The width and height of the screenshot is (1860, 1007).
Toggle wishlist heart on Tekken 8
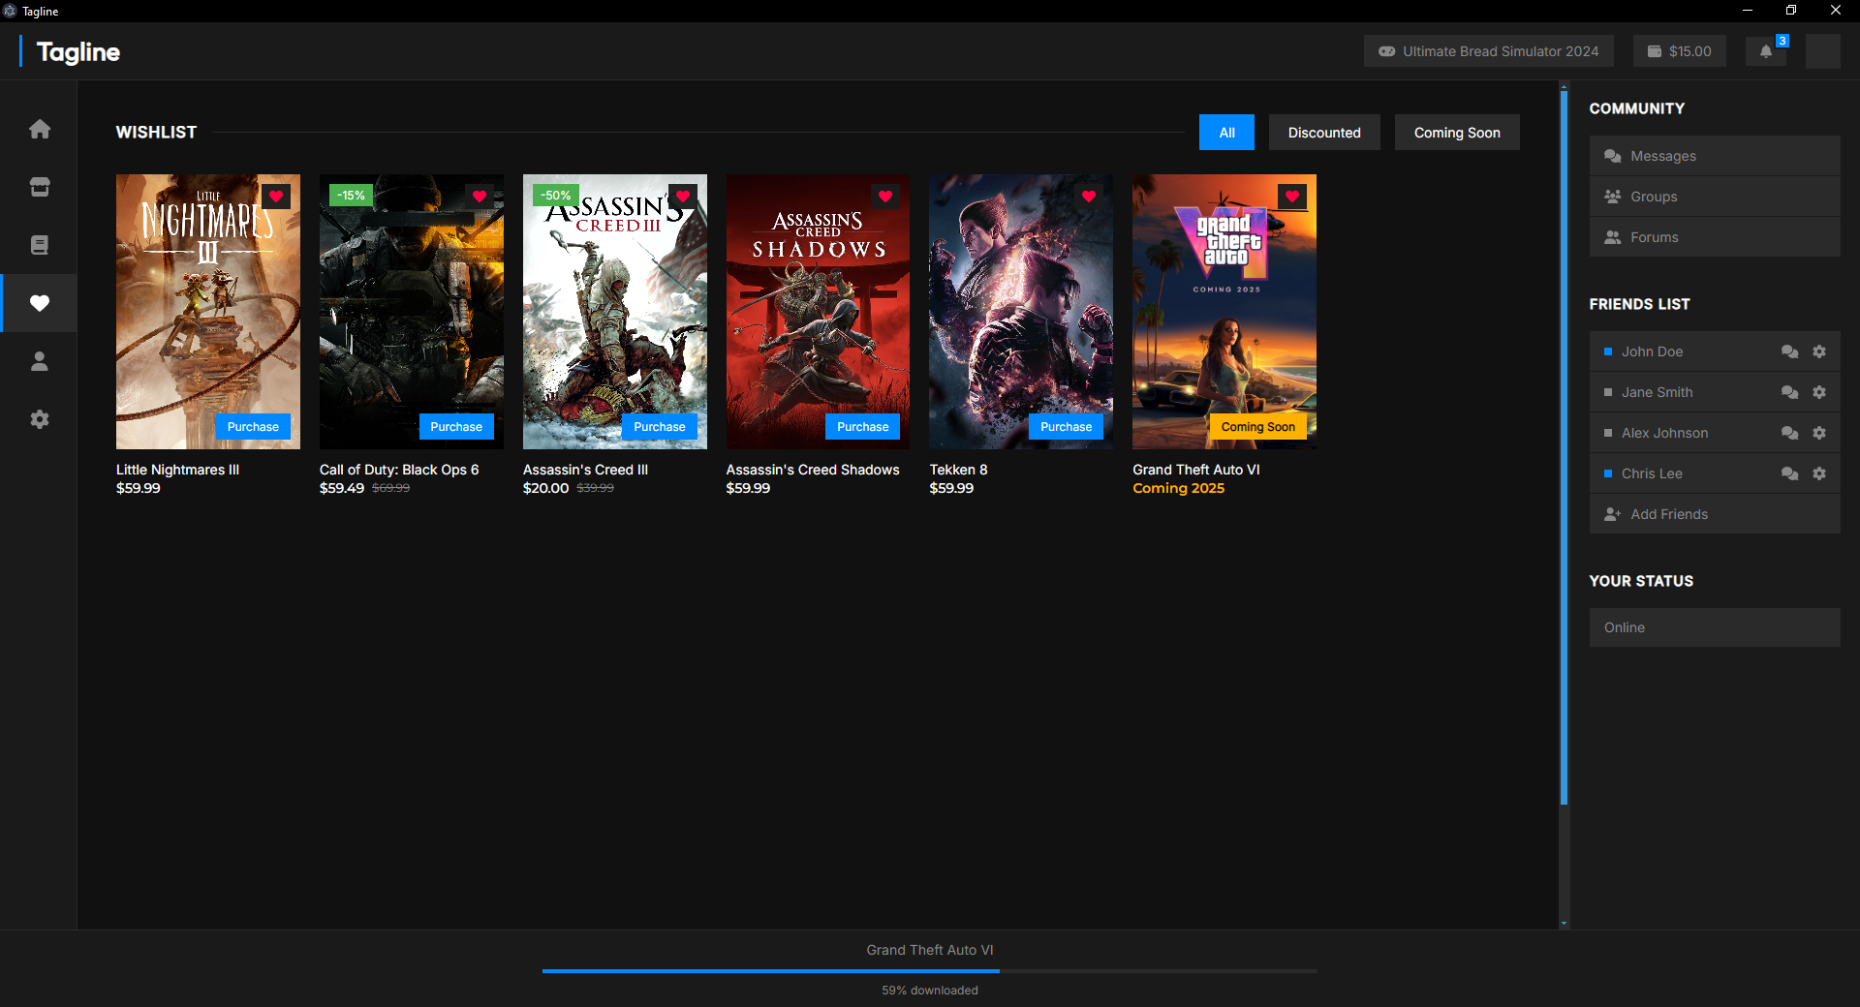[x=1089, y=197]
